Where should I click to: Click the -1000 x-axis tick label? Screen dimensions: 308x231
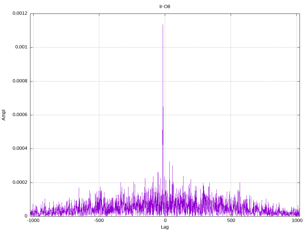[33, 220]
